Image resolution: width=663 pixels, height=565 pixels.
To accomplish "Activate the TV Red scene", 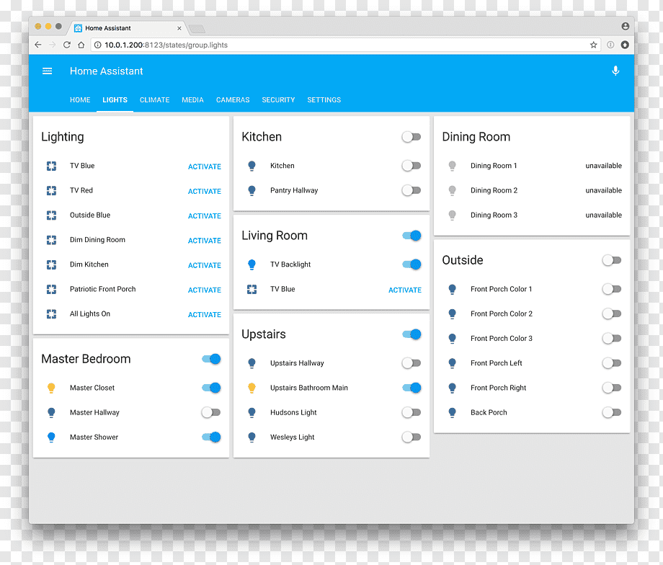I will [x=204, y=192].
